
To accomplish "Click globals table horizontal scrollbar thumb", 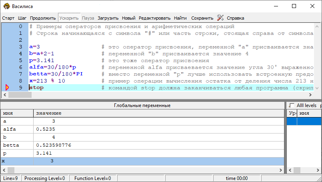I will 11,170.
